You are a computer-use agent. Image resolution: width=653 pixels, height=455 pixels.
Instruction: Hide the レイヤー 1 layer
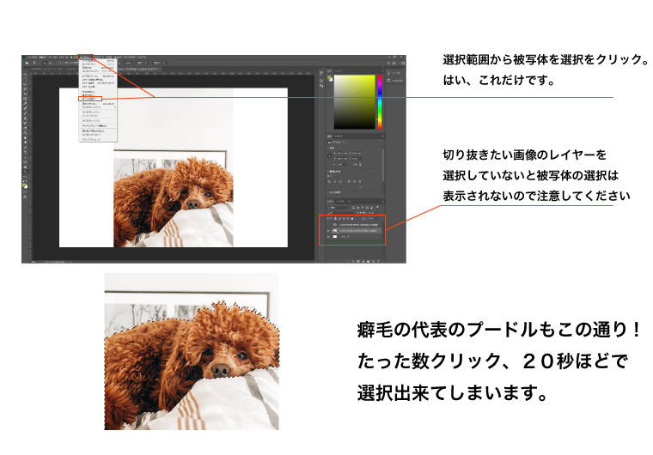point(328,236)
